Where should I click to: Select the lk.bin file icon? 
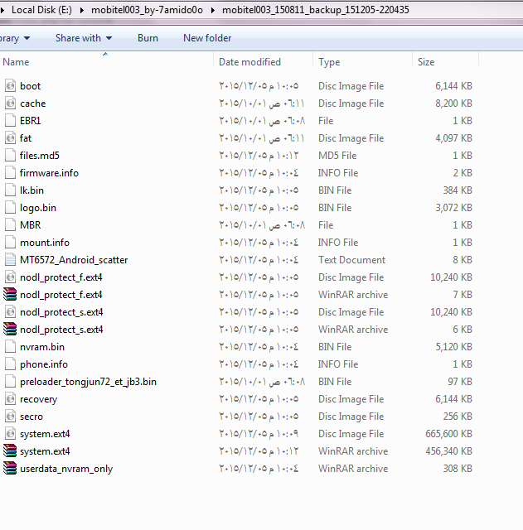[x=11, y=190]
